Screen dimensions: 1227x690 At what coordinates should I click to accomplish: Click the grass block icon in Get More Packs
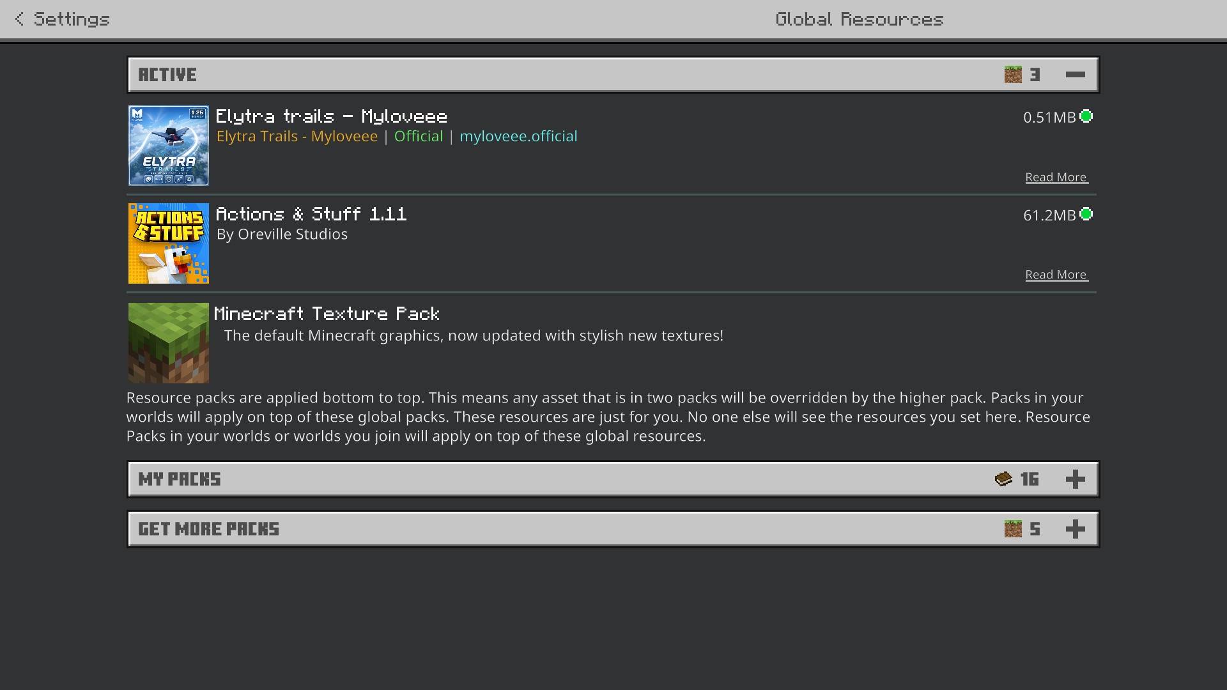(x=1013, y=529)
